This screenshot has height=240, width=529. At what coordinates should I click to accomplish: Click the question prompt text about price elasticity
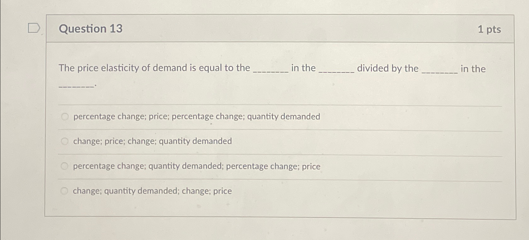point(157,68)
